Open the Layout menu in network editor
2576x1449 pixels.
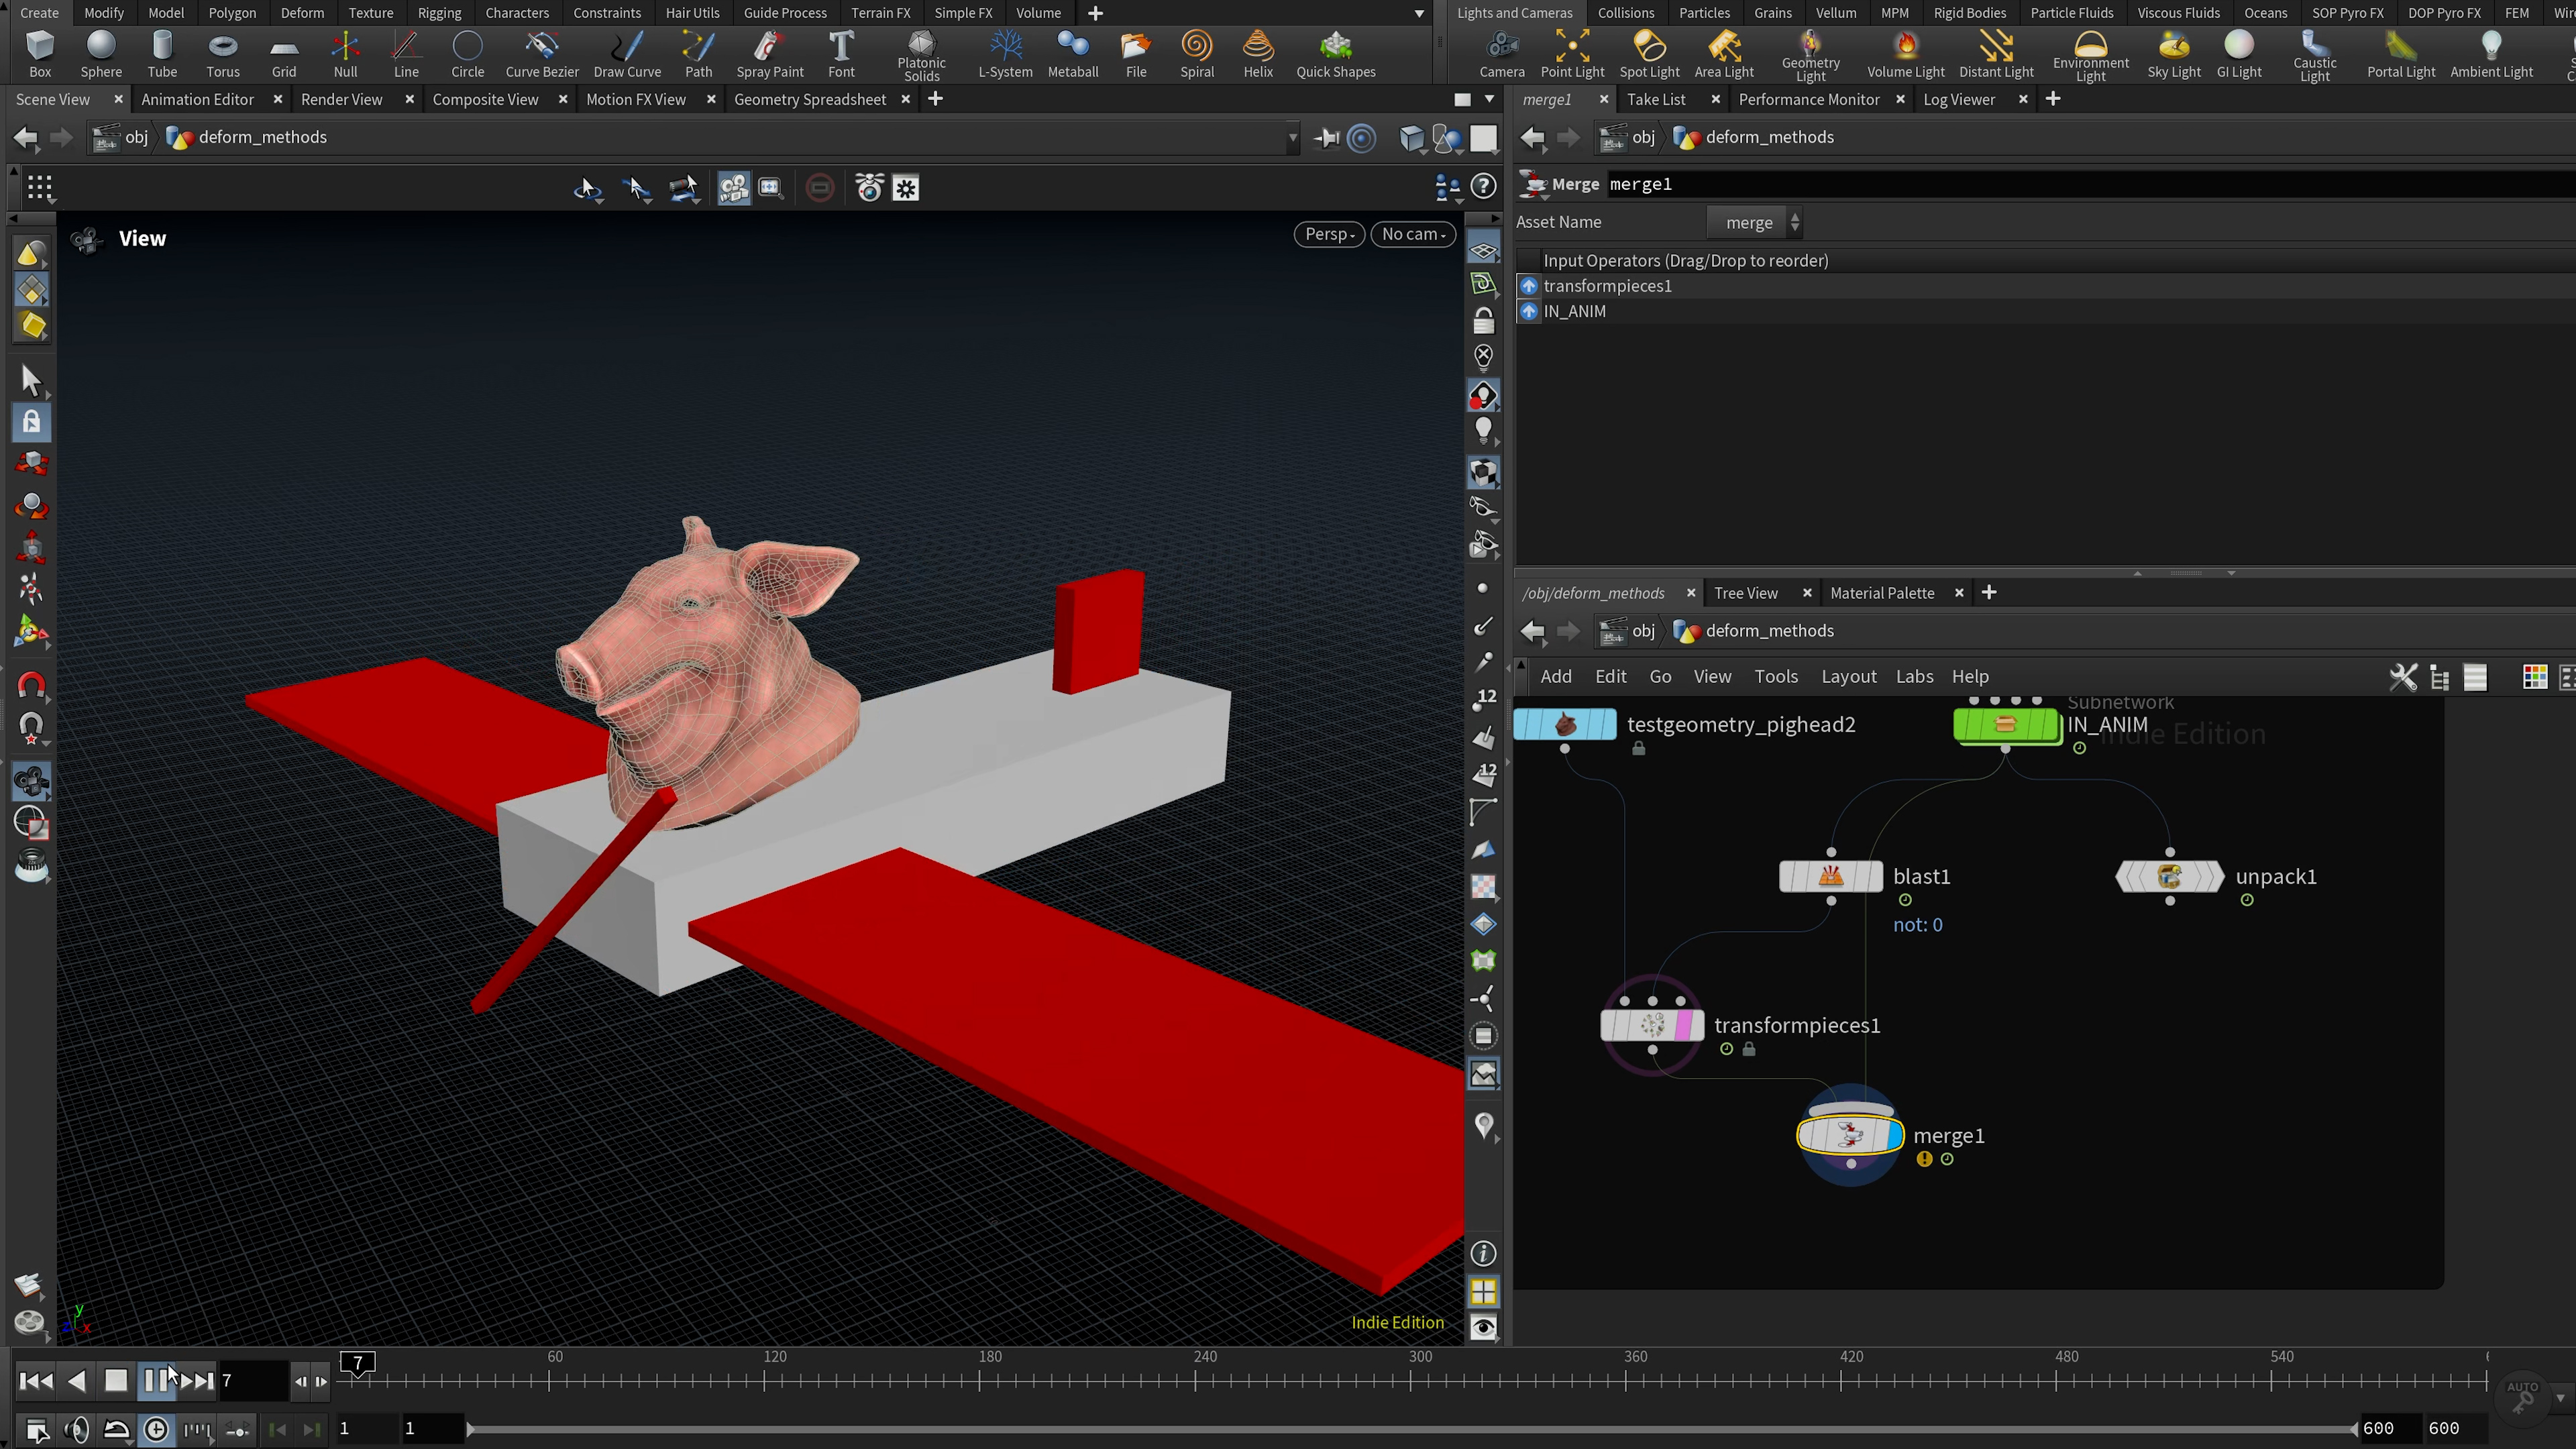1848,677
